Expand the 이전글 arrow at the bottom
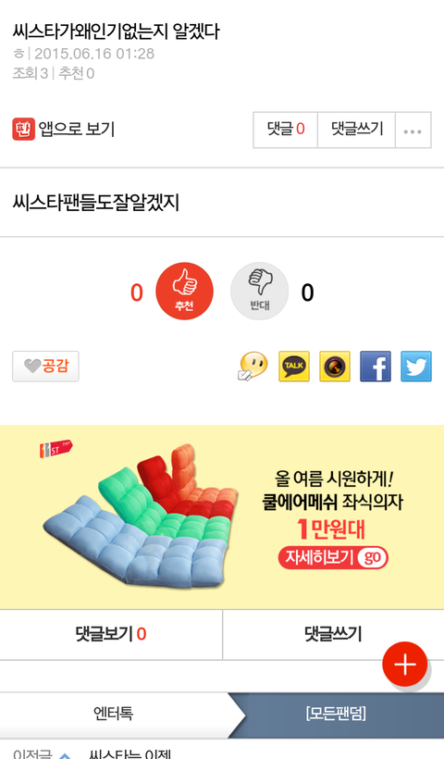 [x=66, y=755]
